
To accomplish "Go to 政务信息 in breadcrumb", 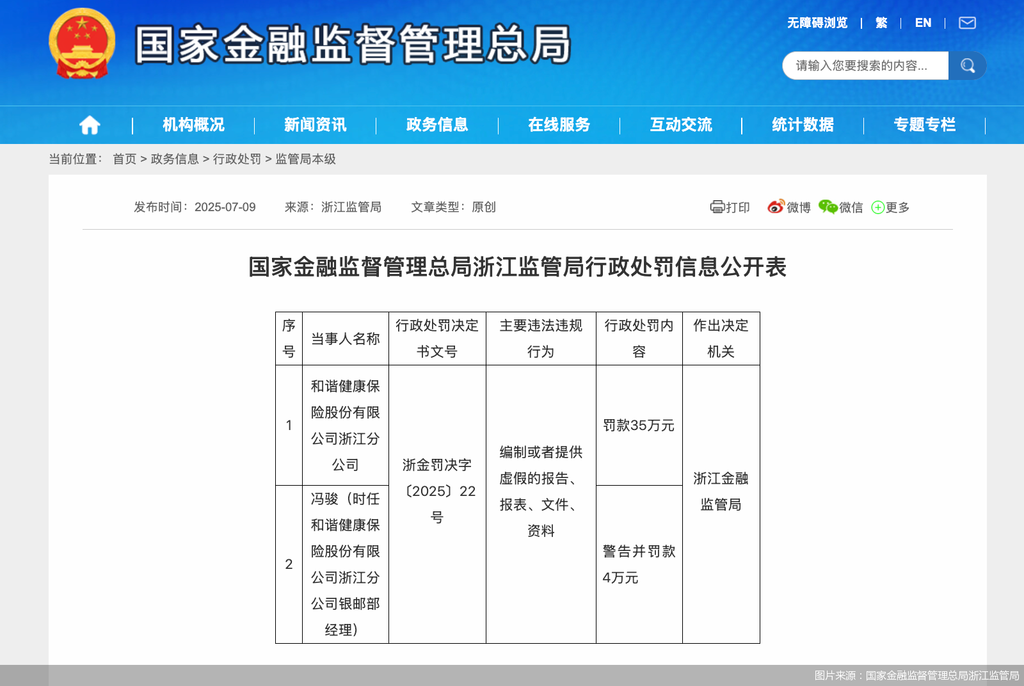I will pos(175,159).
